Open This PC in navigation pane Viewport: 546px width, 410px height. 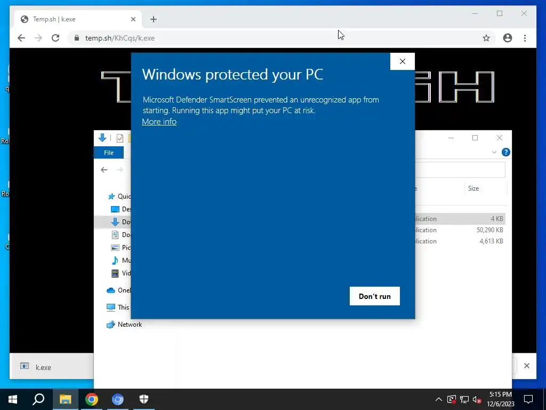118,307
